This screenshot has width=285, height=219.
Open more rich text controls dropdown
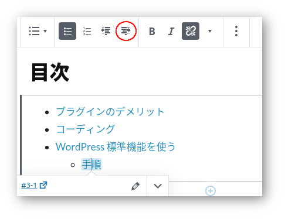click(210, 31)
